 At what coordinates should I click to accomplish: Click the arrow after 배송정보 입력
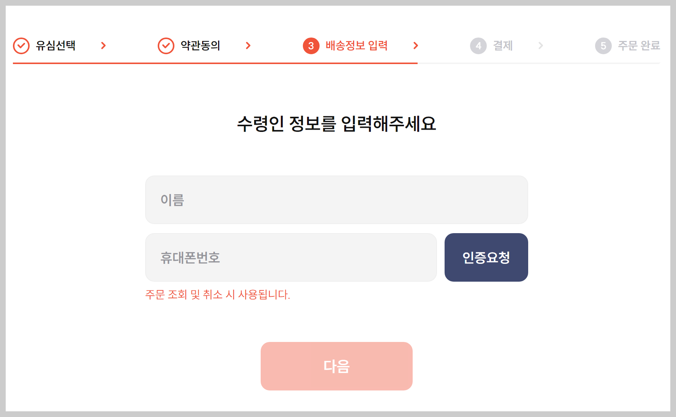click(416, 45)
